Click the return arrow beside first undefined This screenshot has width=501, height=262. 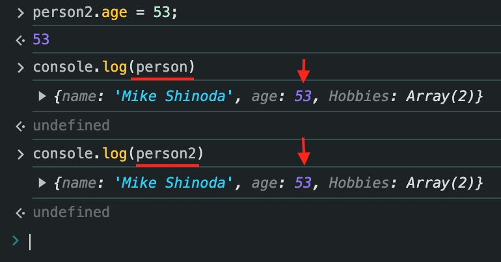[20, 125]
